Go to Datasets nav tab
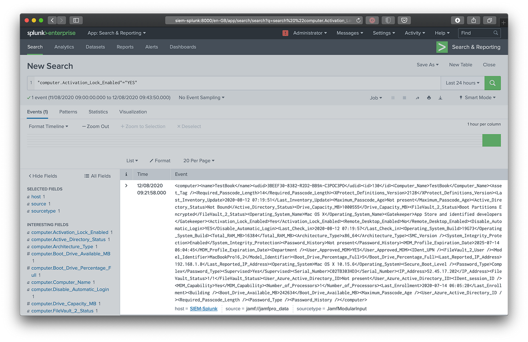 coord(95,47)
